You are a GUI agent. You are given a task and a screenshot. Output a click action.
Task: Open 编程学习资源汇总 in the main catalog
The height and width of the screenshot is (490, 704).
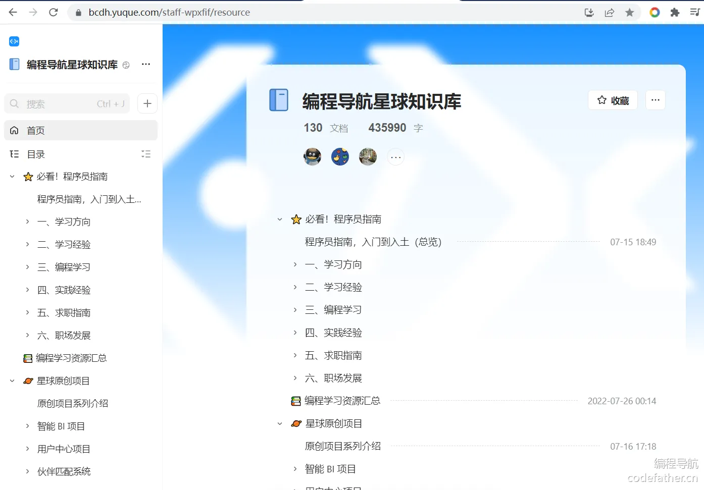pos(342,401)
